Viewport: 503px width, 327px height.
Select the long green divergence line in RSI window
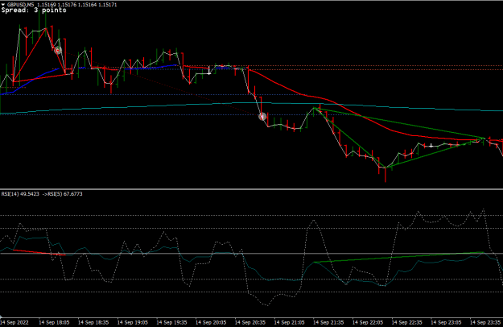tap(399, 258)
